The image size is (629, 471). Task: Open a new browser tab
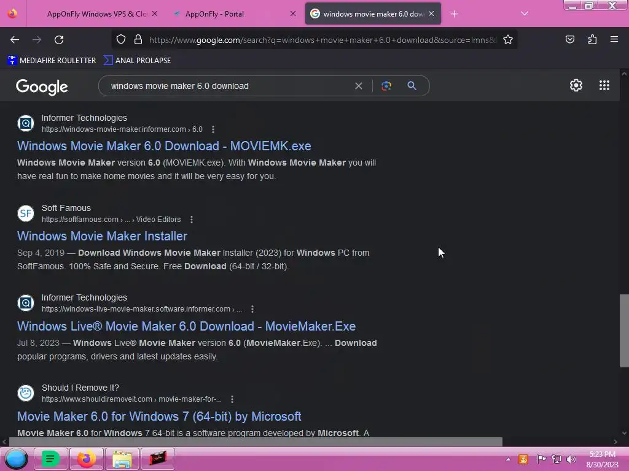[x=454, y=14]
